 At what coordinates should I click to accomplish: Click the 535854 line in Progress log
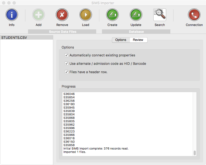point(69,97)
